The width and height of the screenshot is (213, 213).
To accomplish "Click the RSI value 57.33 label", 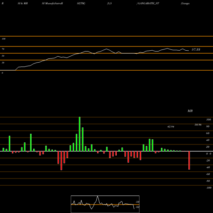I will tap(196, 49).
